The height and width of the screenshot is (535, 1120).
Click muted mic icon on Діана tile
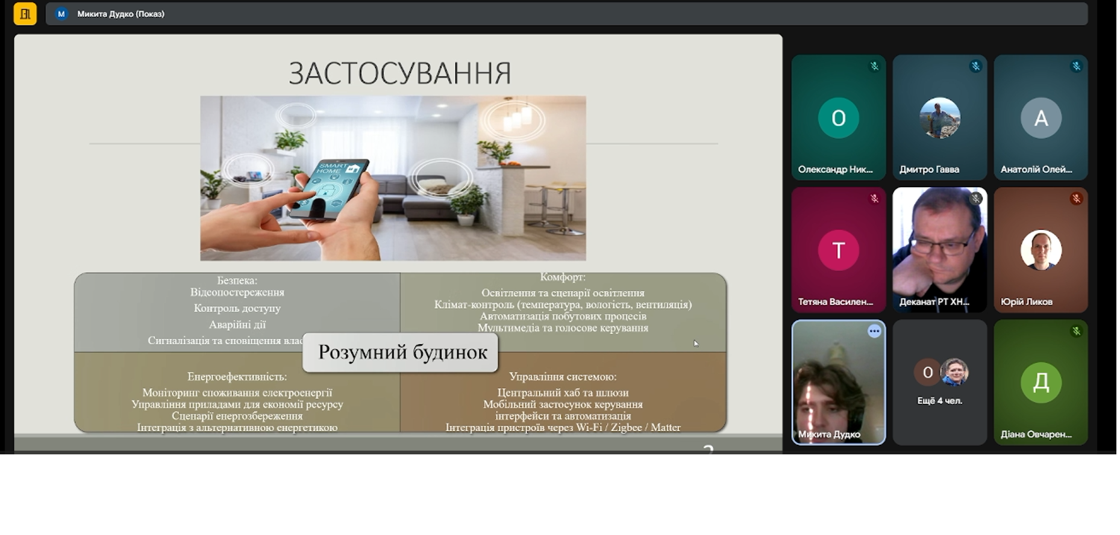1076,331
